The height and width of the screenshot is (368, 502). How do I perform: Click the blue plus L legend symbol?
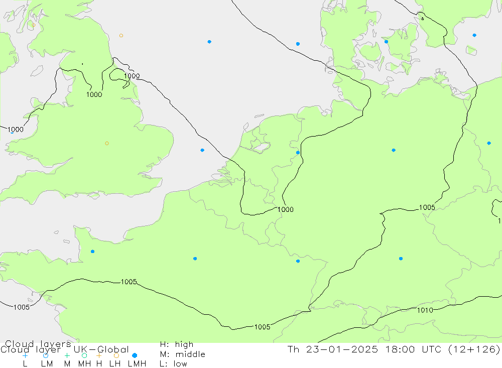pyautogui.click(x=25, y=355)
